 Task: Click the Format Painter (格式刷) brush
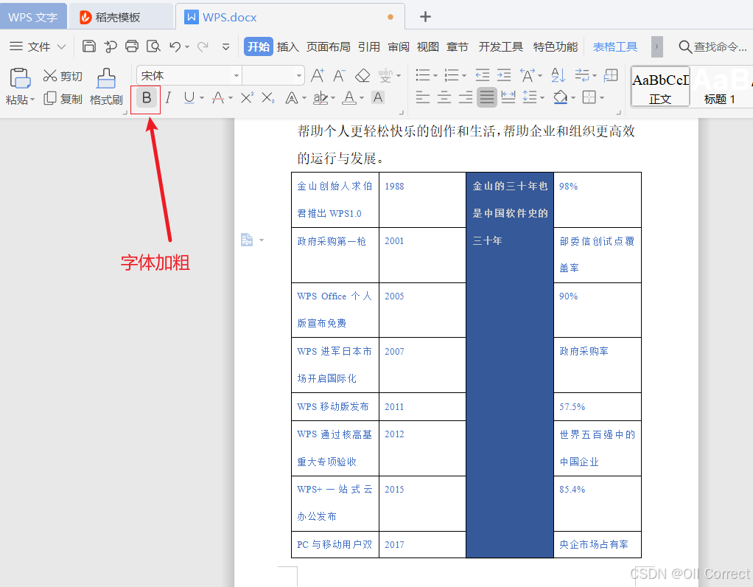(106, 78)
